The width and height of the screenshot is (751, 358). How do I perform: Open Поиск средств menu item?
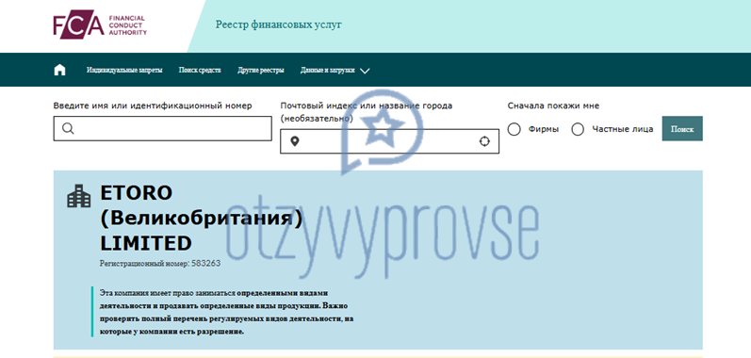click(x=200, y=71)
